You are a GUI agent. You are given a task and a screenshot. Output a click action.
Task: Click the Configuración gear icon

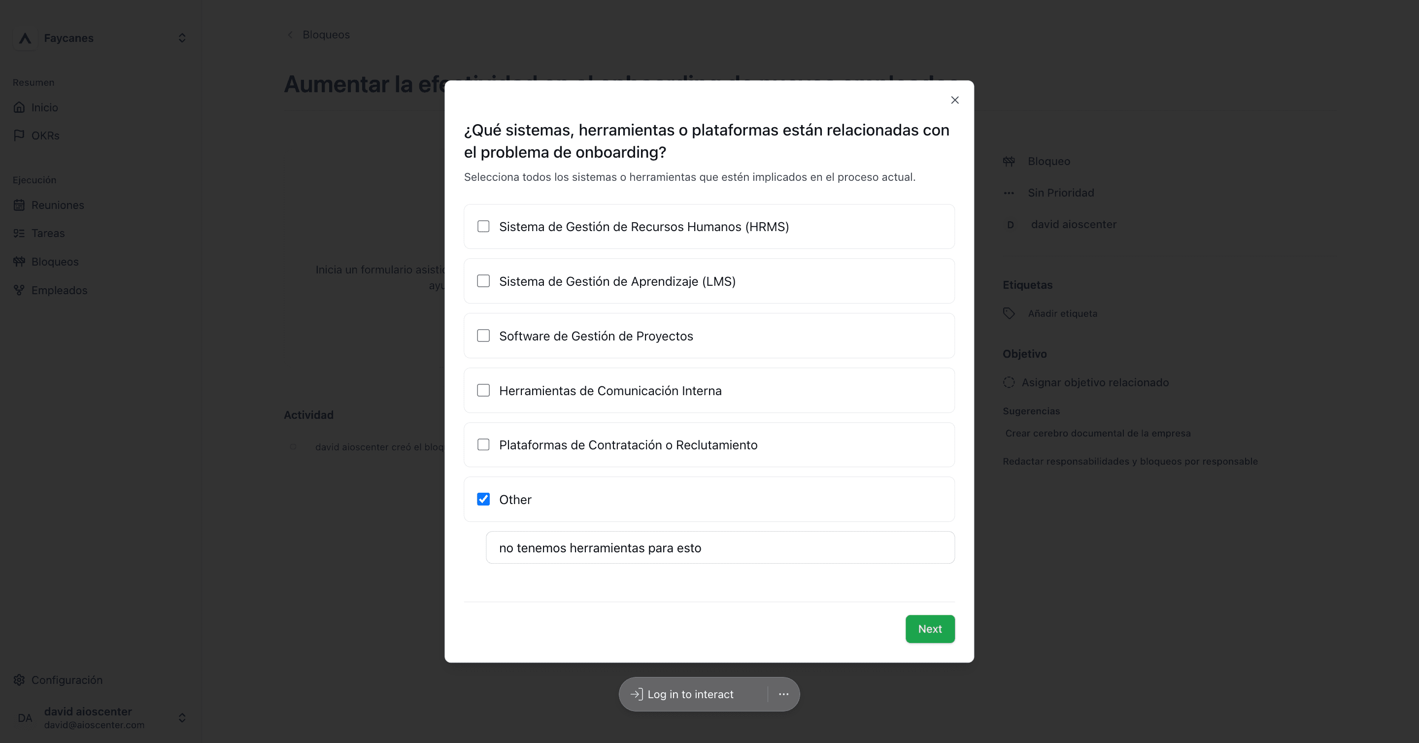(x=19, y=679)
